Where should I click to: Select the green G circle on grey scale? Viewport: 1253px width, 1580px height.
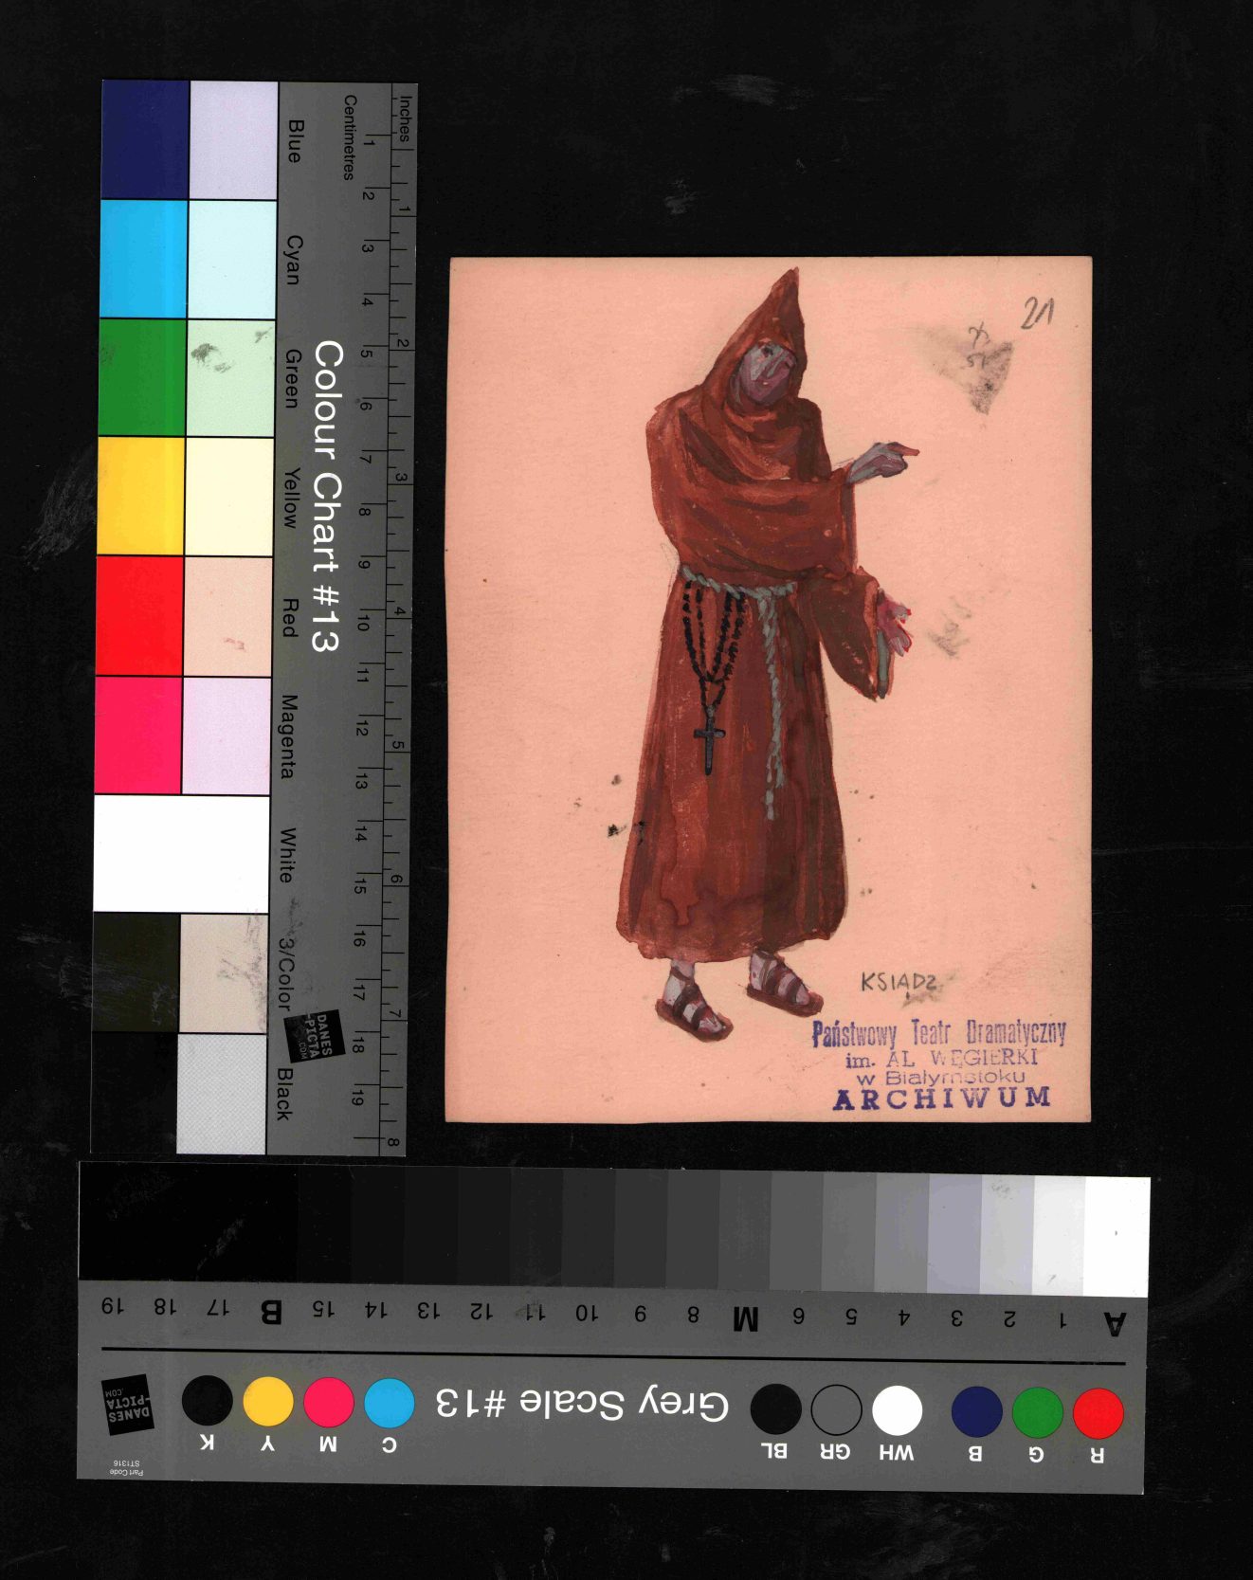(x=1037, y=1412)
